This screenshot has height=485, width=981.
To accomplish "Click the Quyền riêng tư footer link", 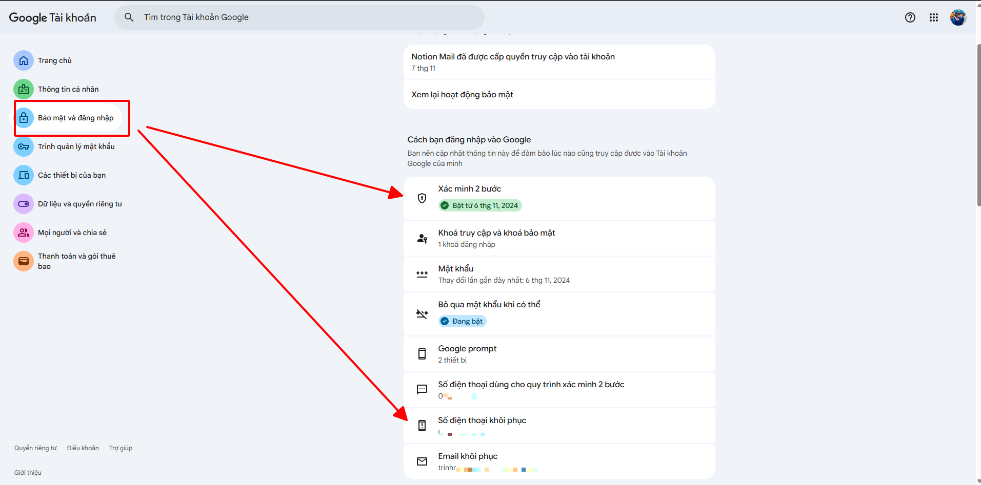I will 35,448.
